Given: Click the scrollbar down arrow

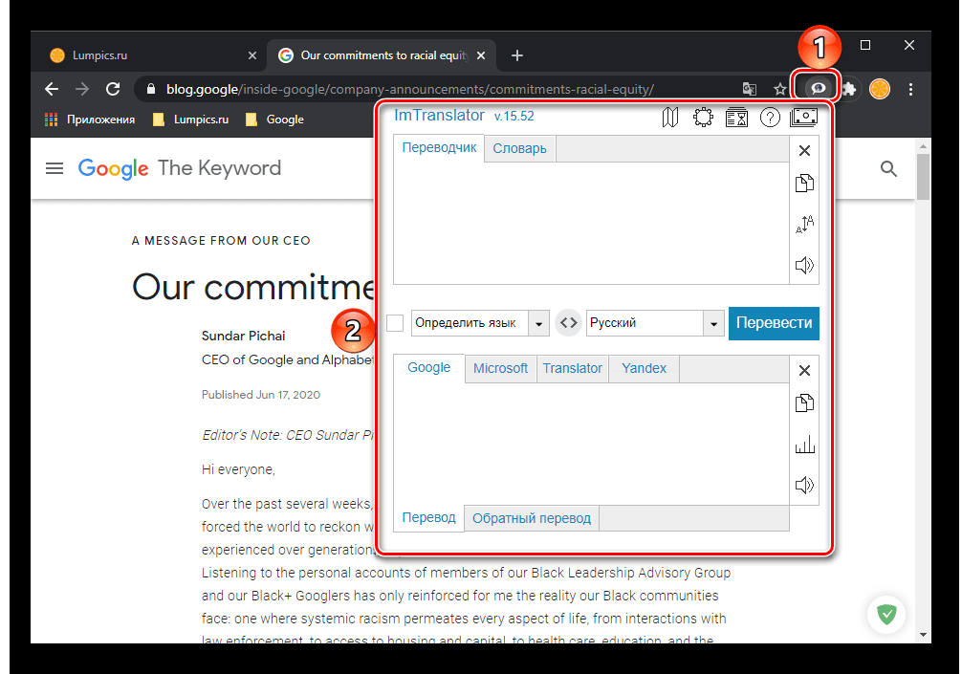Looking at the screenshot, I should click(x=923, y=636).
